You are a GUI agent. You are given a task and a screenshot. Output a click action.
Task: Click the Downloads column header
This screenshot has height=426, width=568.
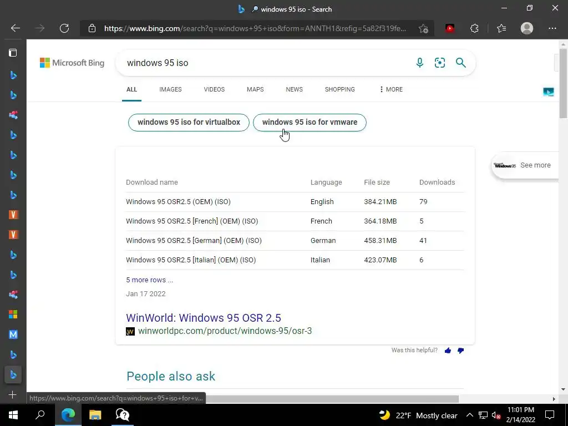(437, 182)
